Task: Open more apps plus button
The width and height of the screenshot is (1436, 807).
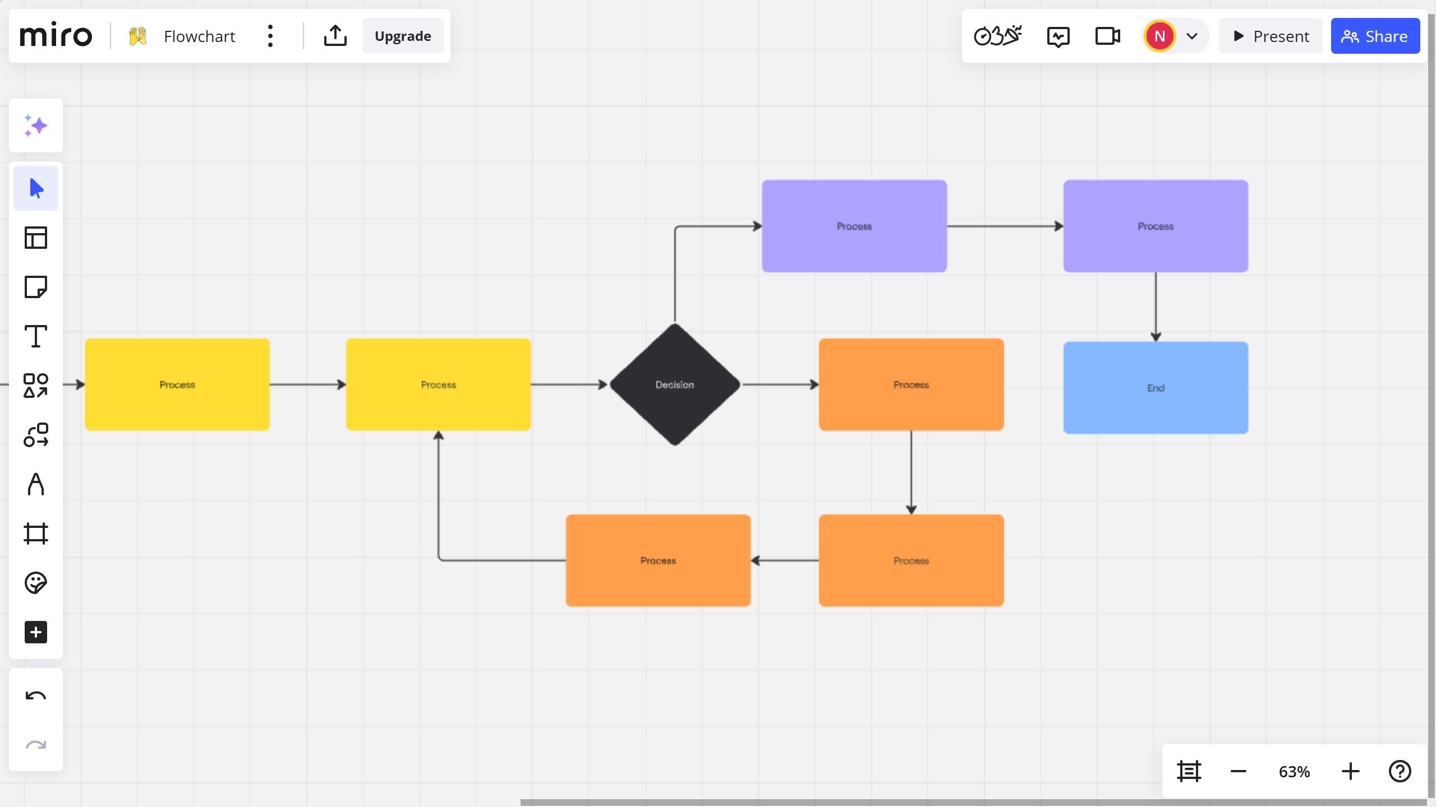Action: tap(36, 632)
